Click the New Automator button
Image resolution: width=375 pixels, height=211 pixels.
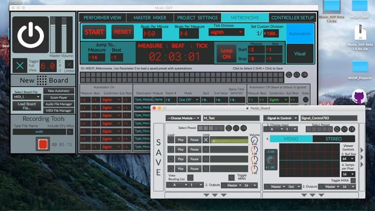pos(59,91)
